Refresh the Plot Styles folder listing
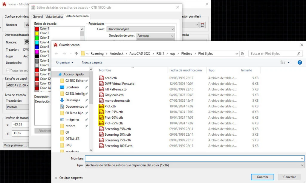The image size is (306, 183). (242, 54)
